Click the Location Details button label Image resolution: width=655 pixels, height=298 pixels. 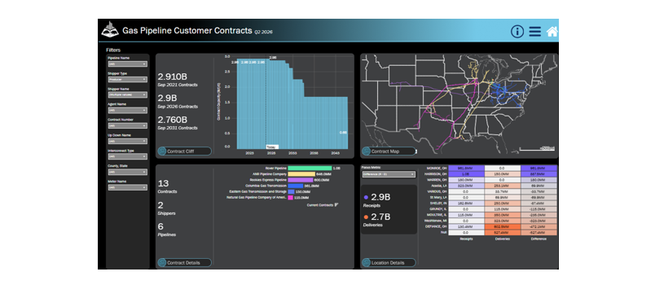tap(388, 262)
